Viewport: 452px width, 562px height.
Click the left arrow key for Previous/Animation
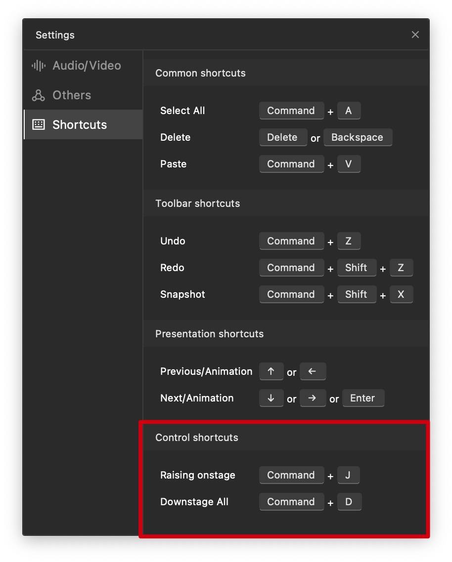(313, 371)
